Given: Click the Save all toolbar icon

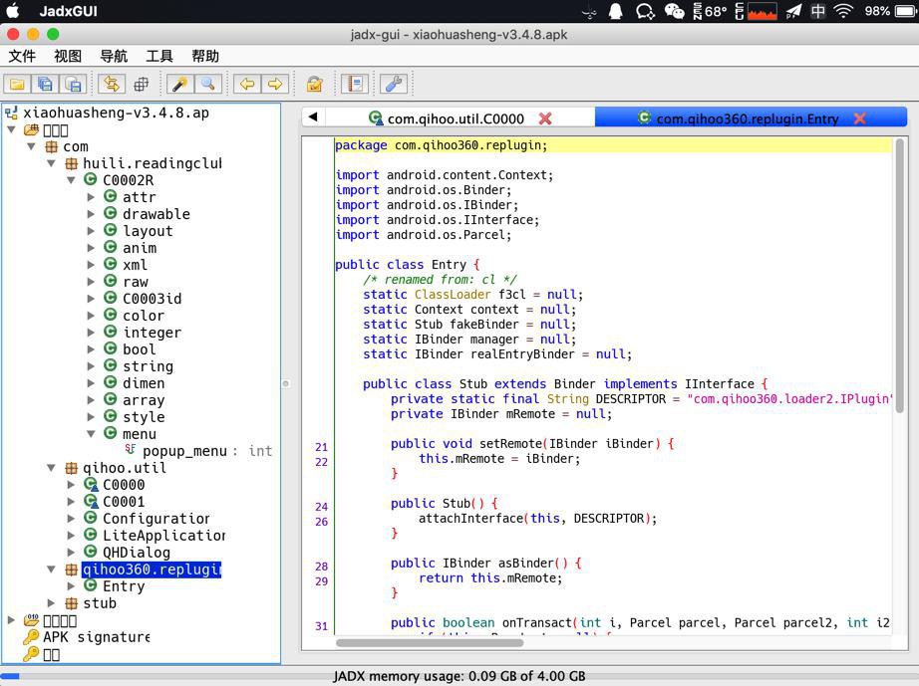Looking at the screenshot, I should (x=46, y=85).
